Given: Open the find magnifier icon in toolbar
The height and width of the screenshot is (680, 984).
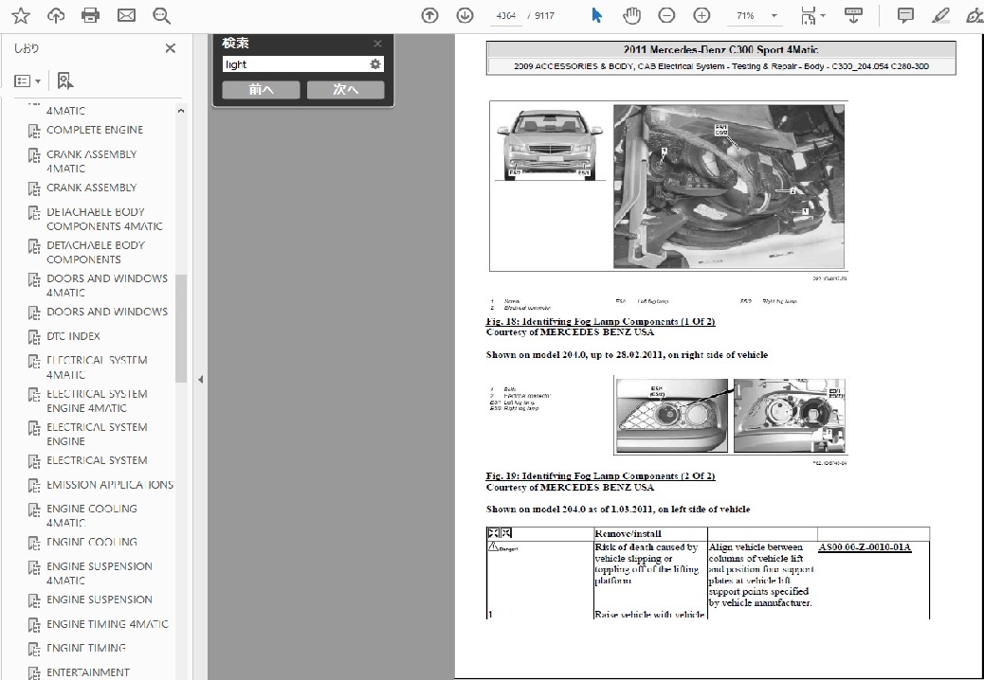Looking at the screenshot, I should tap(161, 16).
